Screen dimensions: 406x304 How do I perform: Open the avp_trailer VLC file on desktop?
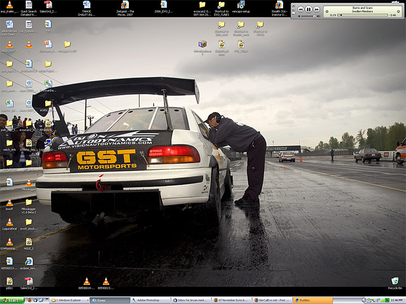tap(10, 7)
